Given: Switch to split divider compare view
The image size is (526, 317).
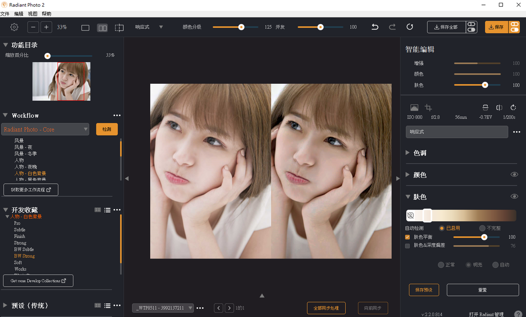Looking at the screenshot, I should pyautogui.click(x=119, y=28).
